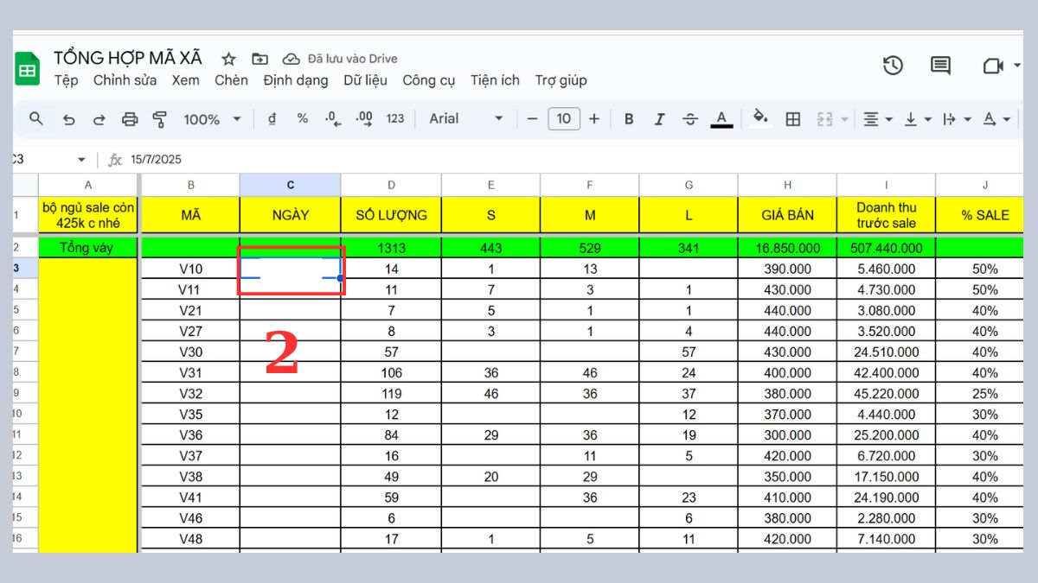
Task: Open the Xem menu
Action: (185, 80)
